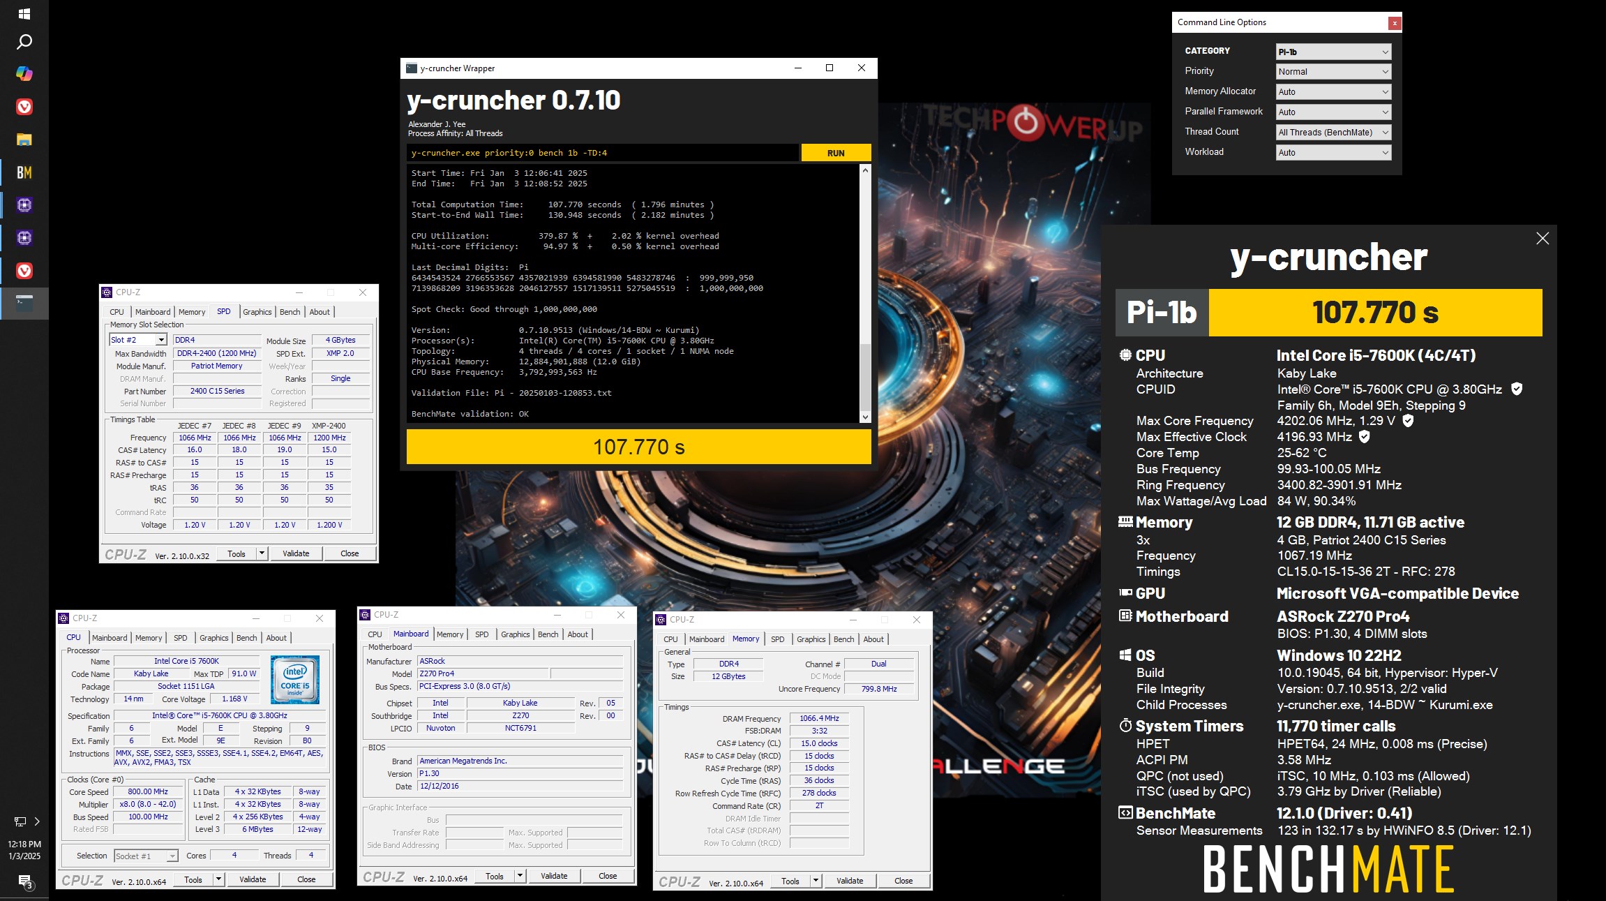The image size is (1606, 901).
Task: Click CPU-Z title icon in CPU window
Action: (63, 618)
